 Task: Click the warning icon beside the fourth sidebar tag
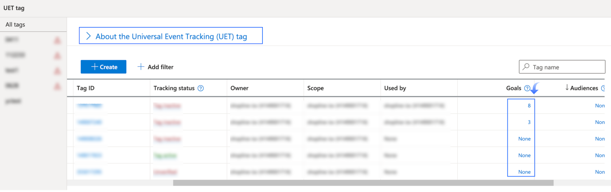click(x=57, y=86)
